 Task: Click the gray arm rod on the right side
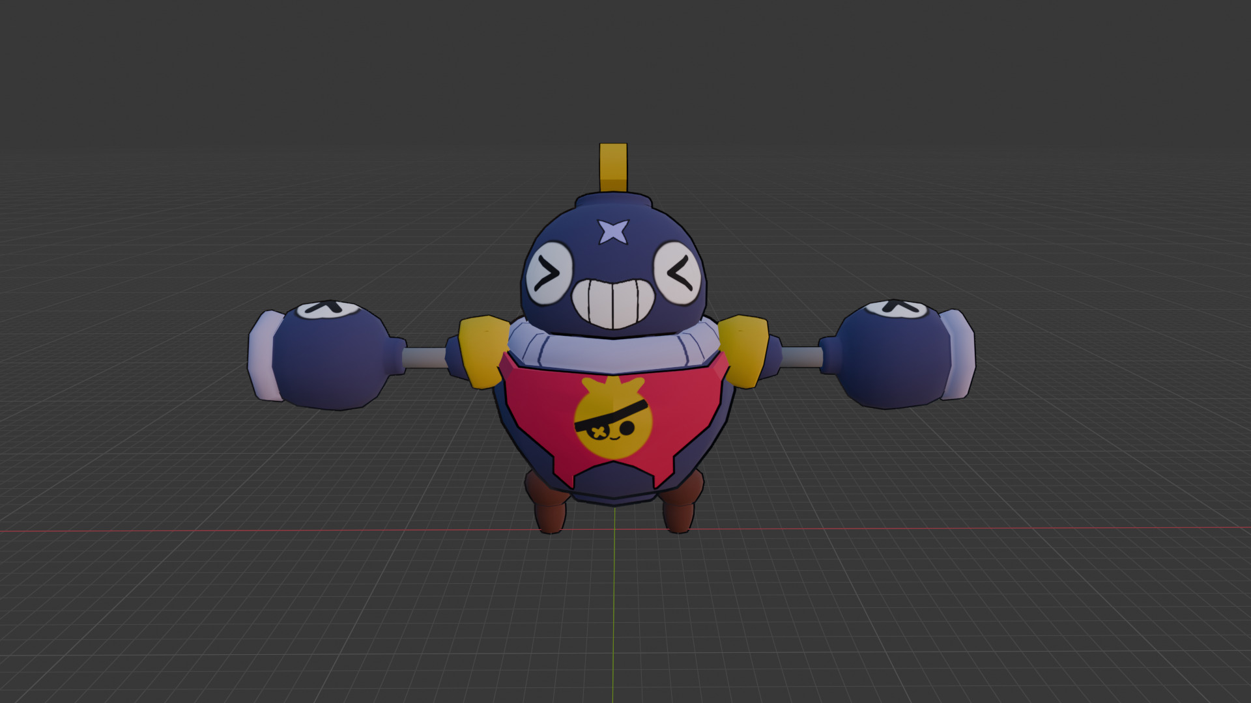801,357
